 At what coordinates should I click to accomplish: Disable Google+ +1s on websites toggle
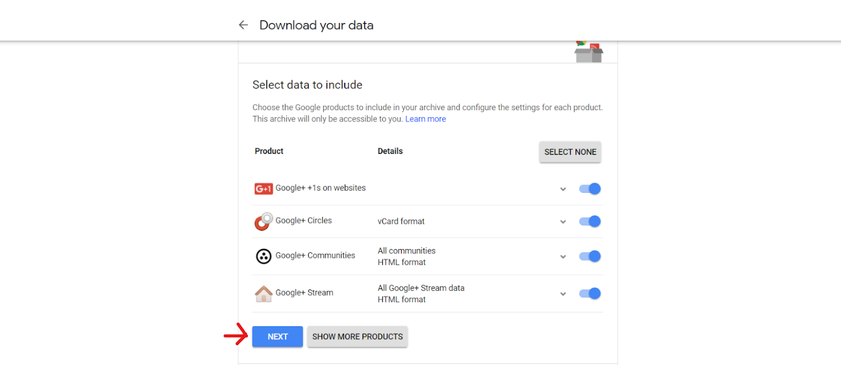tap(590, 189)
